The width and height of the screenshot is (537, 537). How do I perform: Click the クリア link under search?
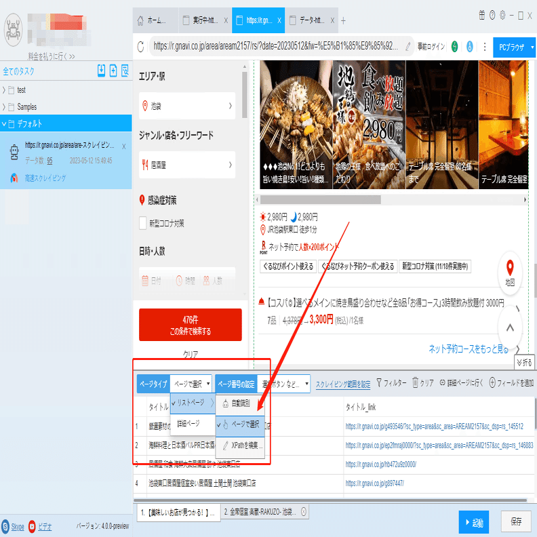(x=190, y=354)
